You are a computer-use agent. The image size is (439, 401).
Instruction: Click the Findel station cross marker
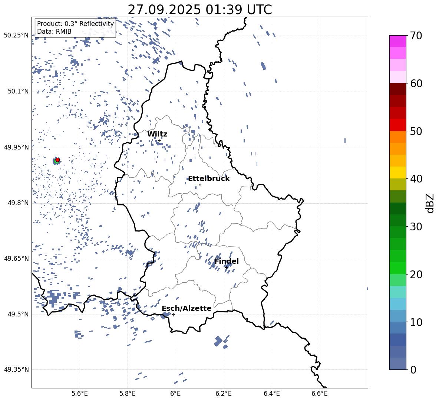[226, 267]
